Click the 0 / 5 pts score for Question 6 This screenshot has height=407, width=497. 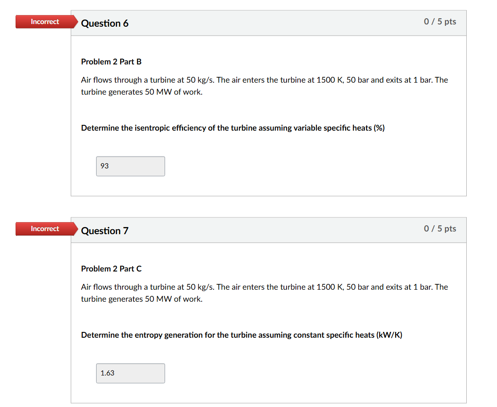point(440,21)
